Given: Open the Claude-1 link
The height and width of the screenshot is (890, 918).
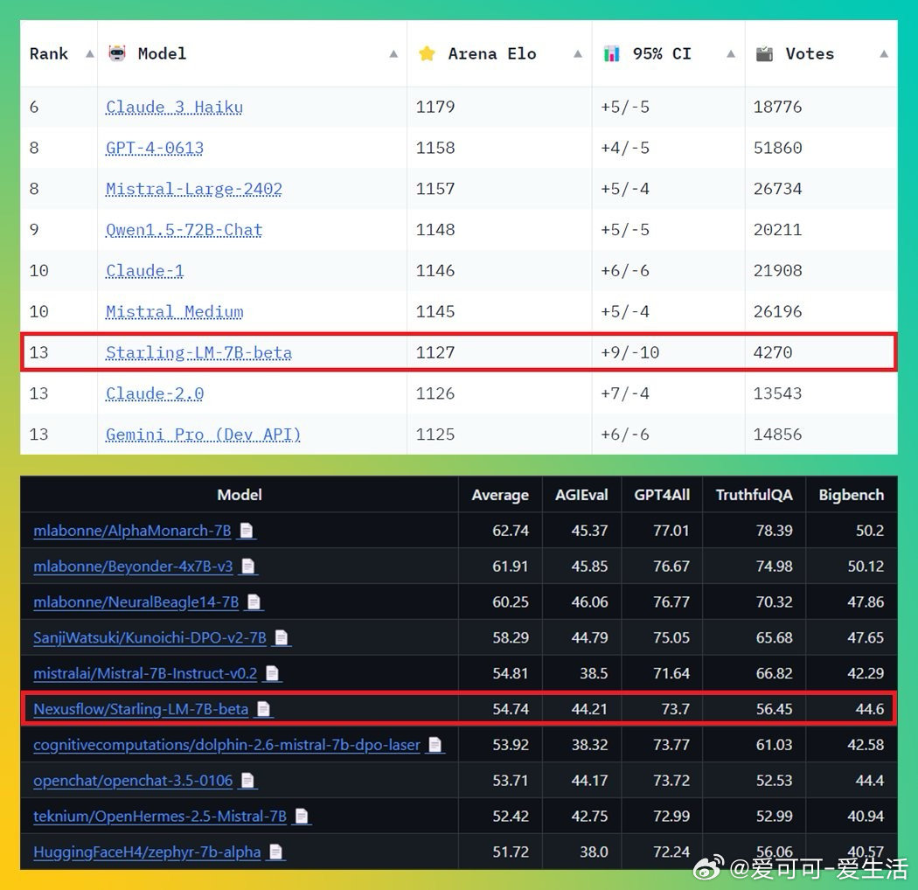Looking at the screenshot, I should (x=144, y=271).
